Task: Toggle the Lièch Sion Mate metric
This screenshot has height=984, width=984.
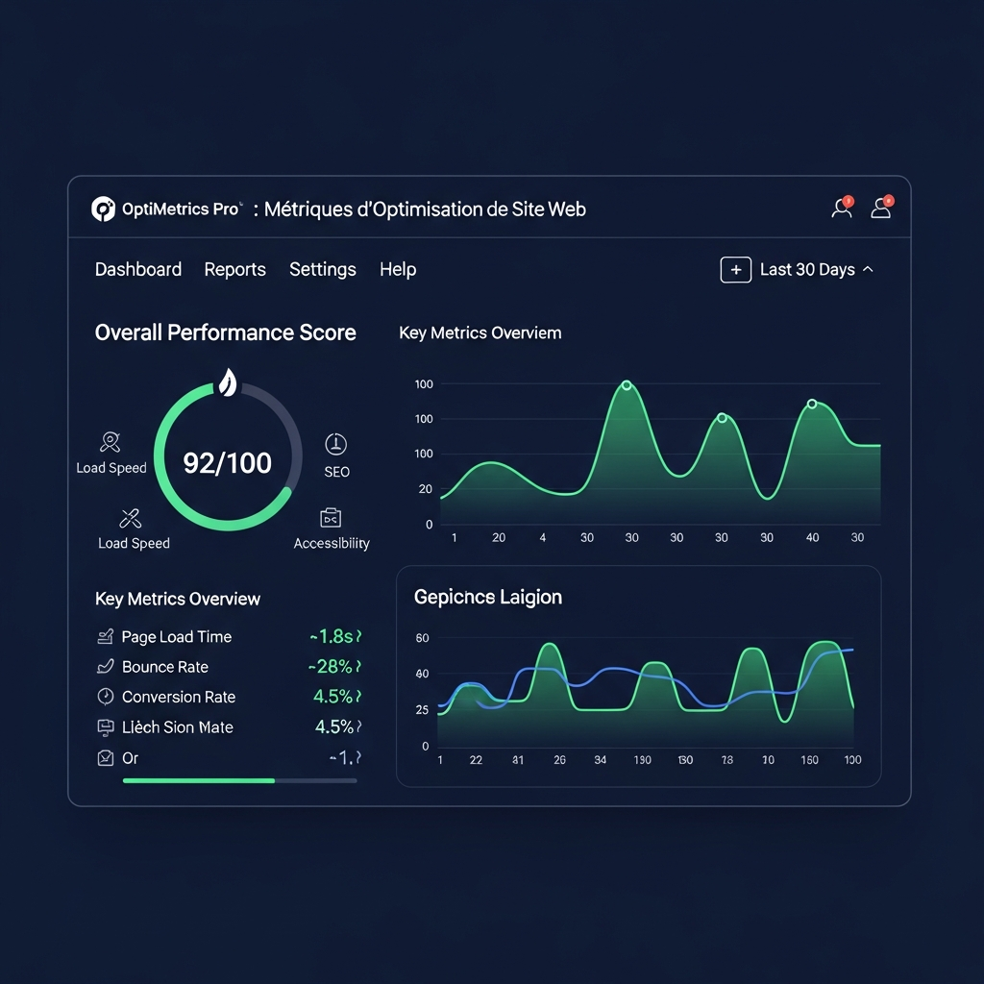Action: [106, 727]
